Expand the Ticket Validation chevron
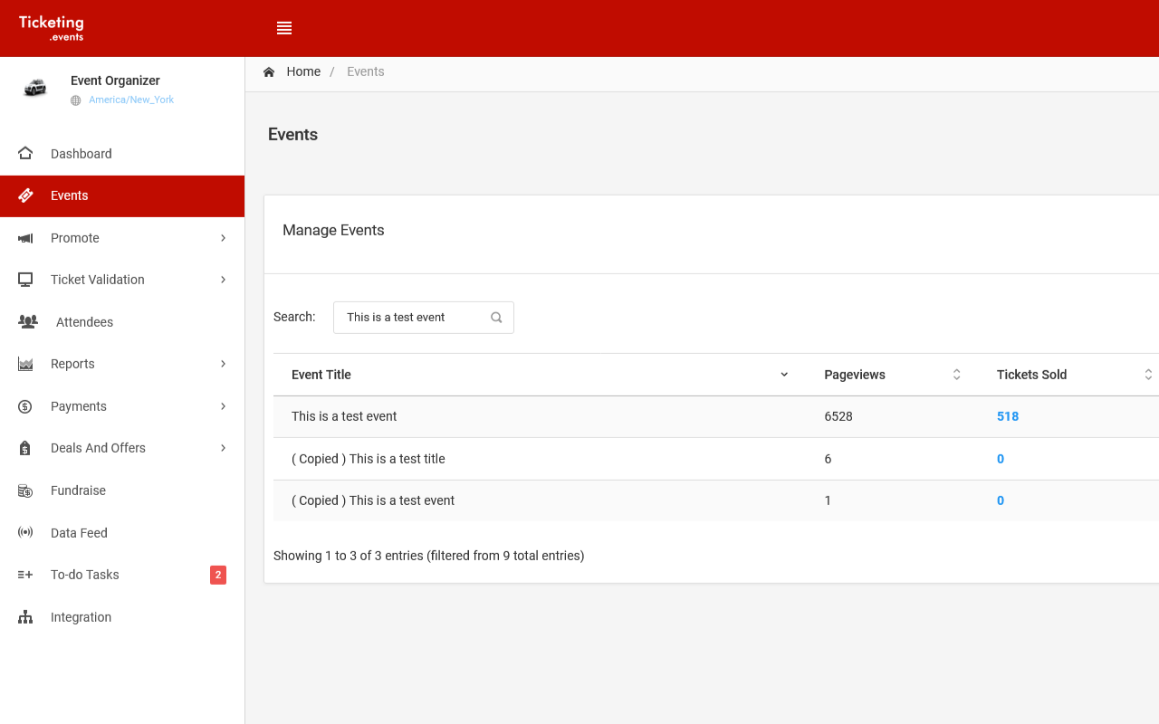The image size is (1159, 724). 223,280
